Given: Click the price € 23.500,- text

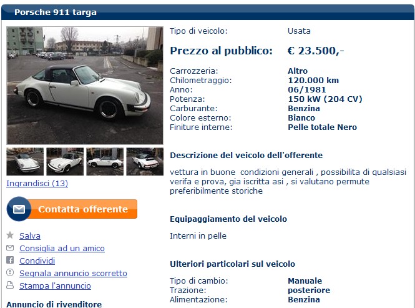Looking at the screenshot, I should coord(316,51).
